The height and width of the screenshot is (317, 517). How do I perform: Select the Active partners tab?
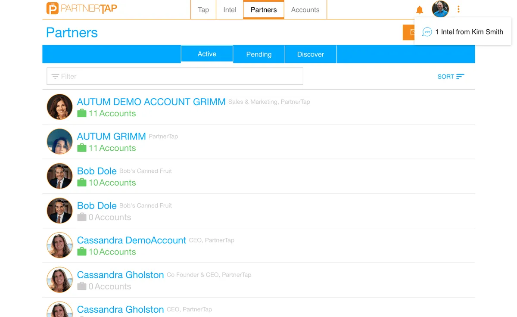(x=207, y=54)
